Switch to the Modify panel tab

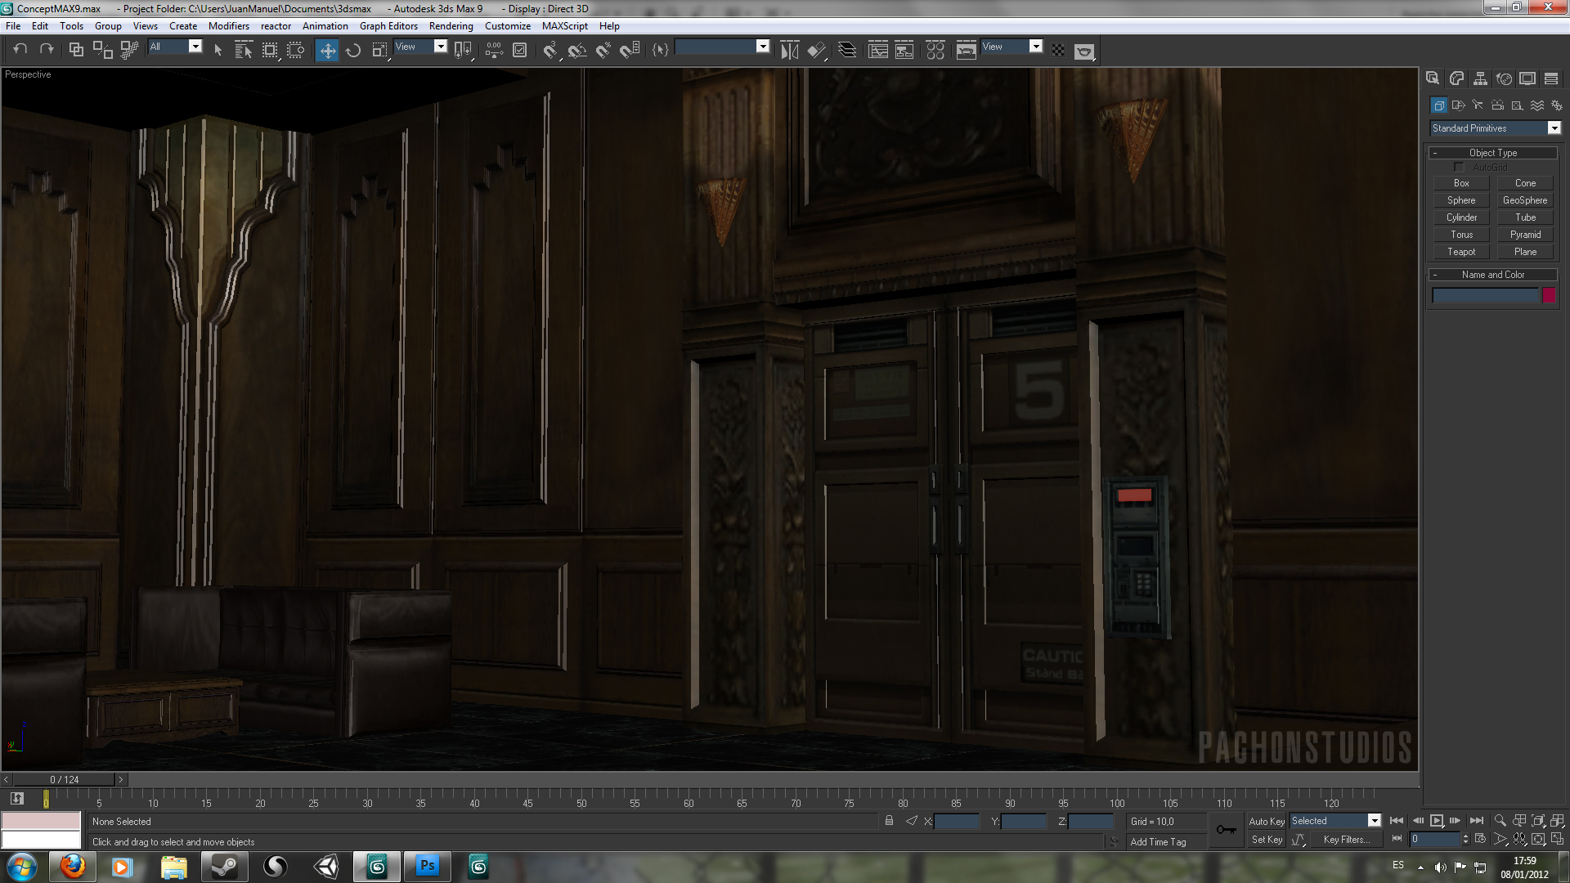coord(1456,78)
